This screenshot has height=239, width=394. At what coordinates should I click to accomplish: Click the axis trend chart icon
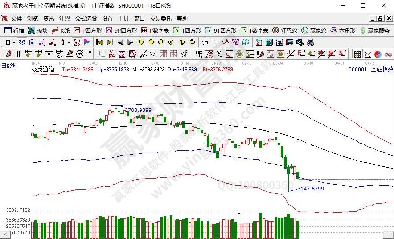point(368,54)
